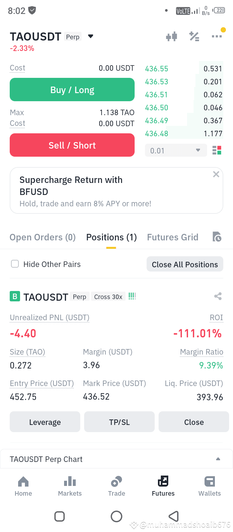Tap the Buy / Long button

[x=72, y=90]
